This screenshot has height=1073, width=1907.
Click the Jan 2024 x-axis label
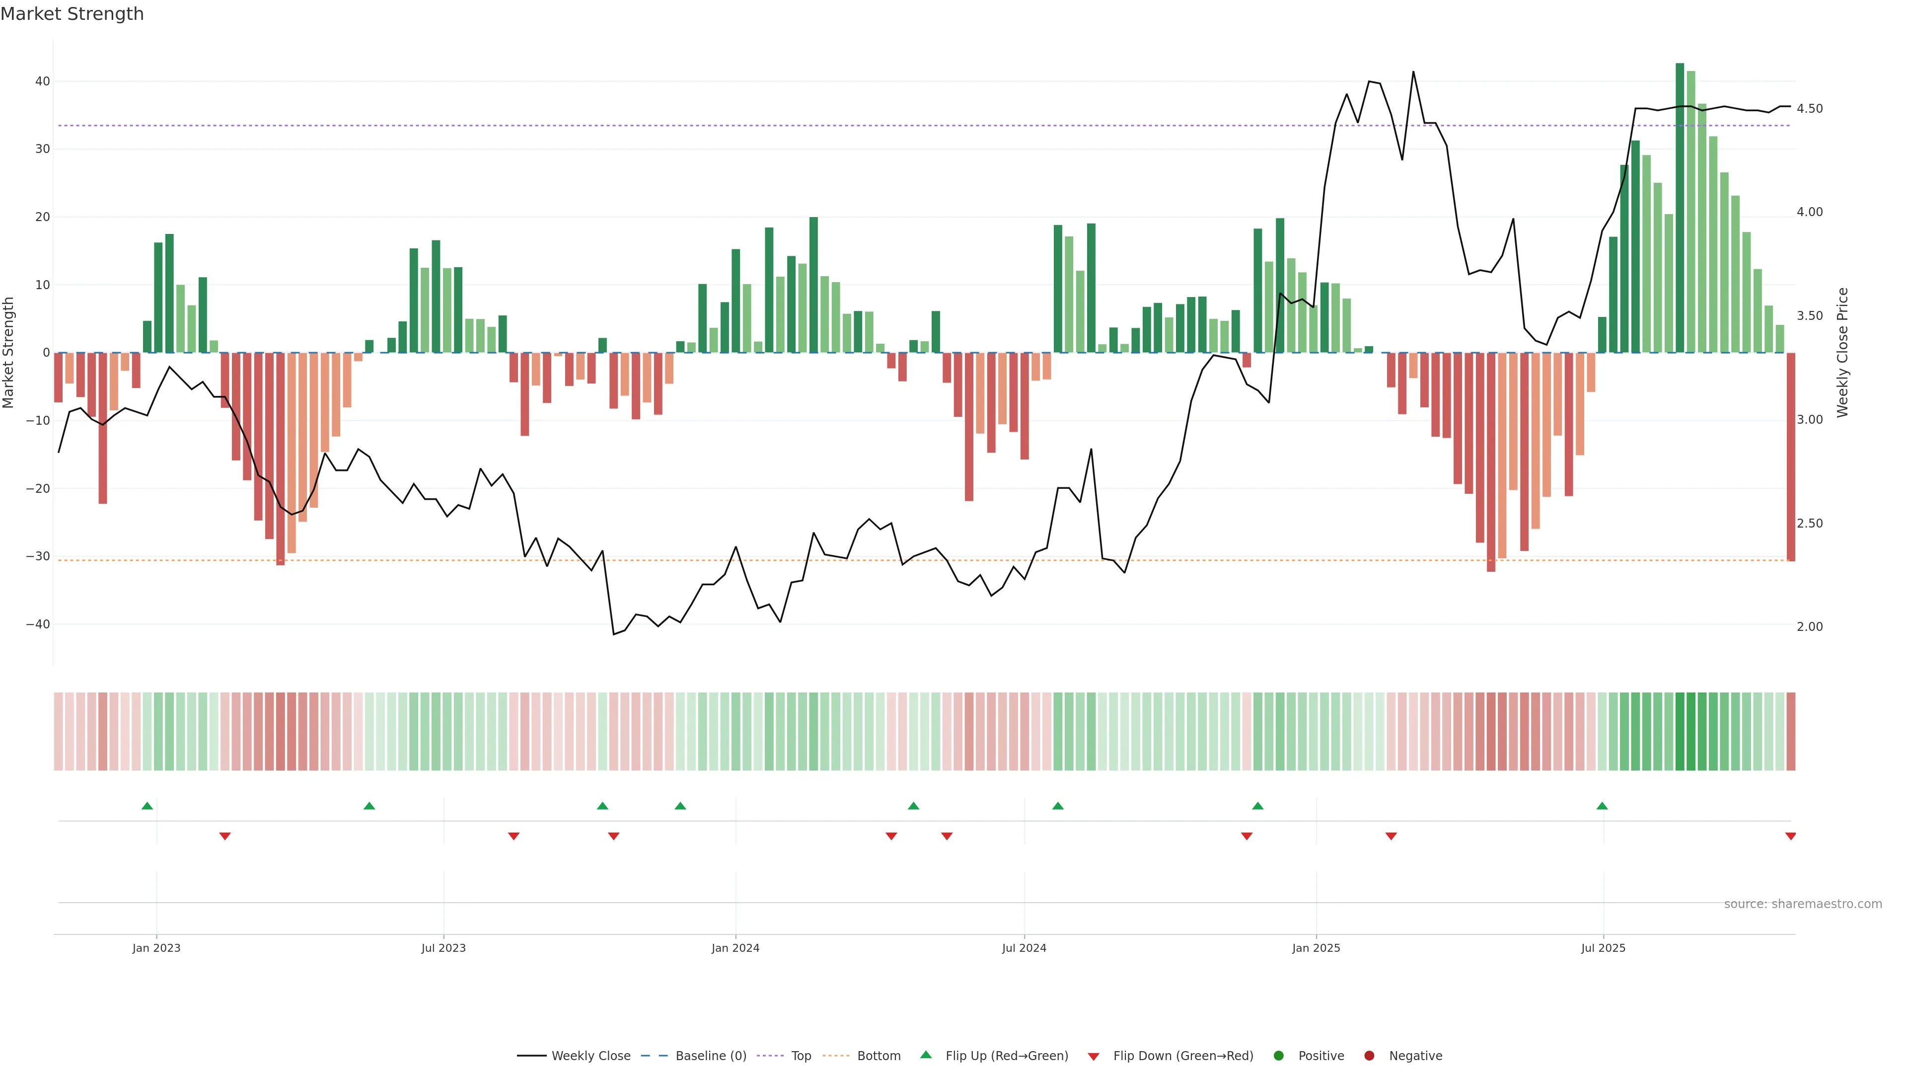[x=735, y=948]
